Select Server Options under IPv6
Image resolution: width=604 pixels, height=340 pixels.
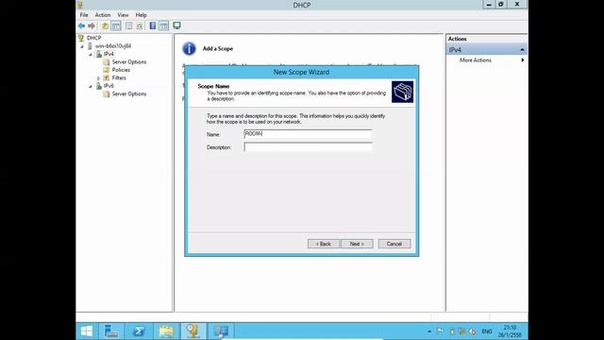tap(129, 94)
